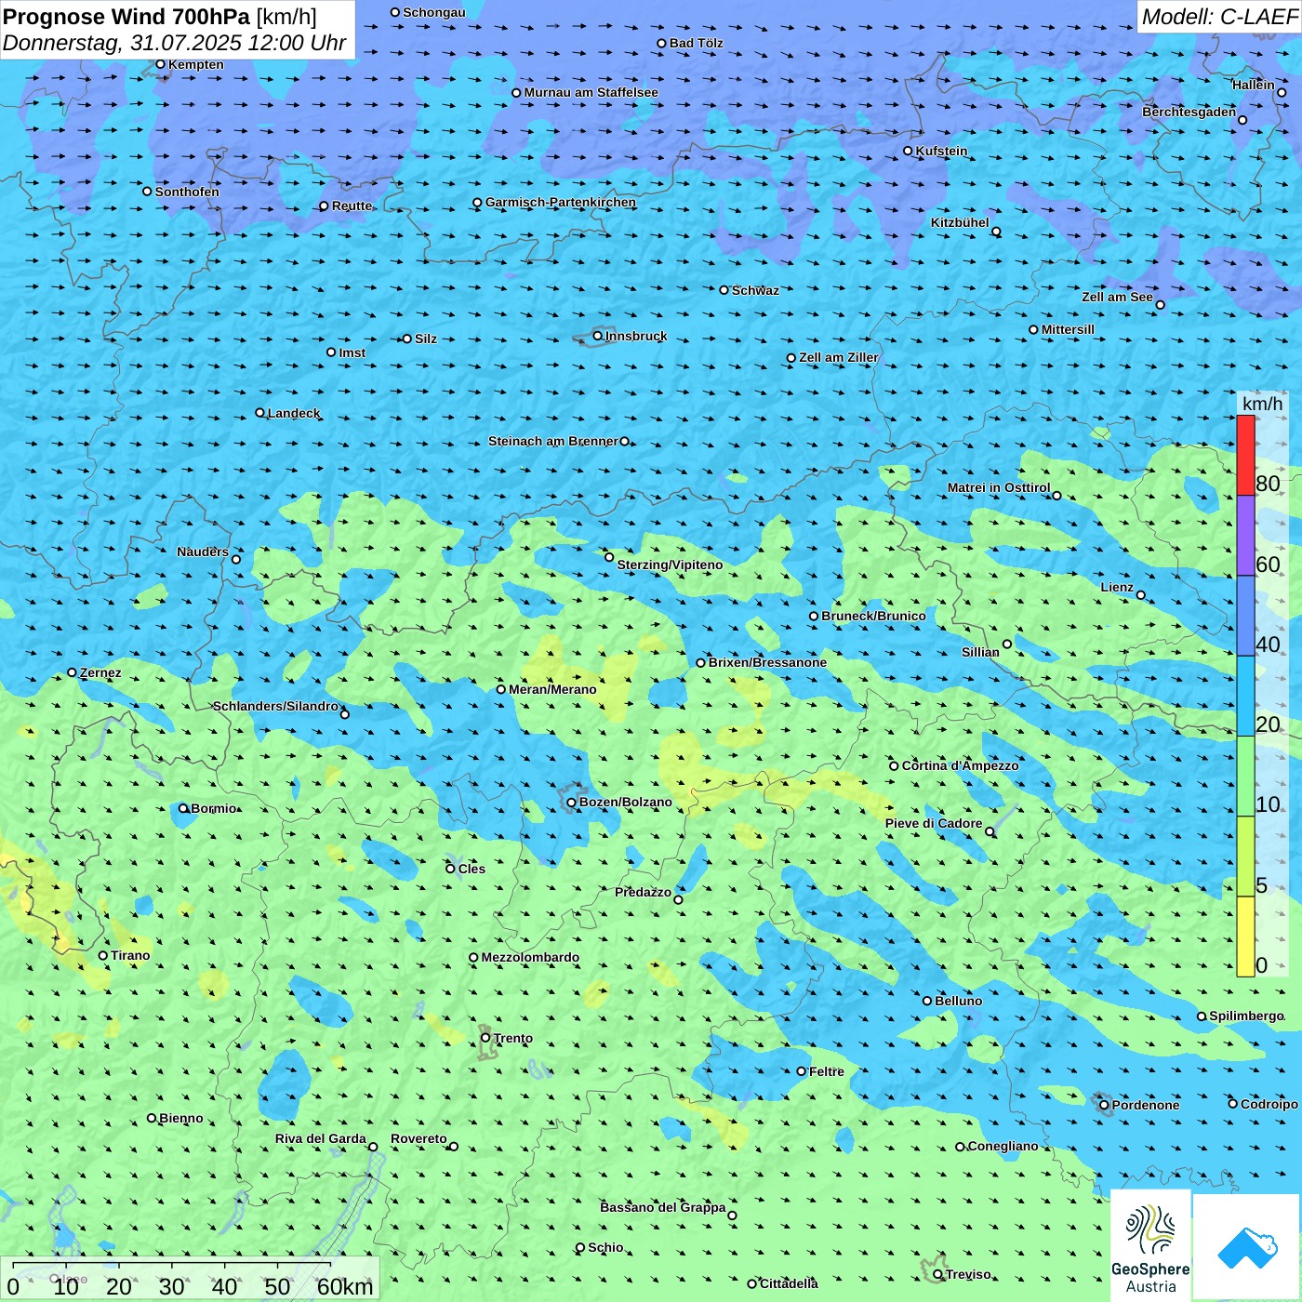Click the Brixen/Bressanone label
This screenshot has width=1302, height=1302.
coord(767,662)
